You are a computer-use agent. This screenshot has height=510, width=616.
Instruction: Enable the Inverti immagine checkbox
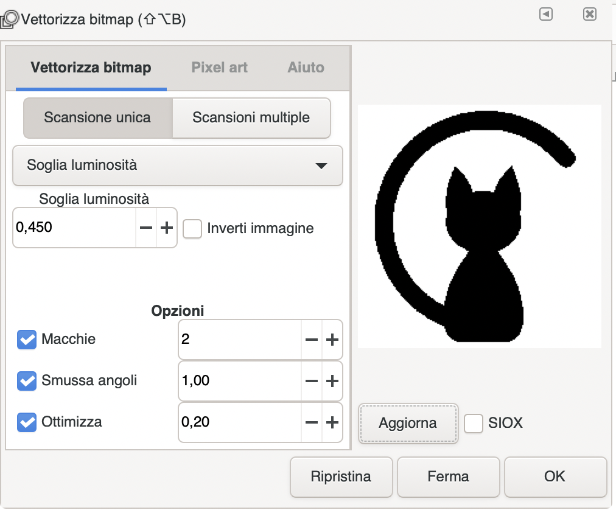pos(192,229)
